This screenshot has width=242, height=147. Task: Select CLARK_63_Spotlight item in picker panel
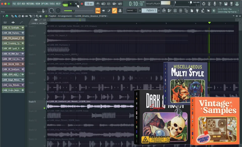pyautogui.click(x=13, y=28)
